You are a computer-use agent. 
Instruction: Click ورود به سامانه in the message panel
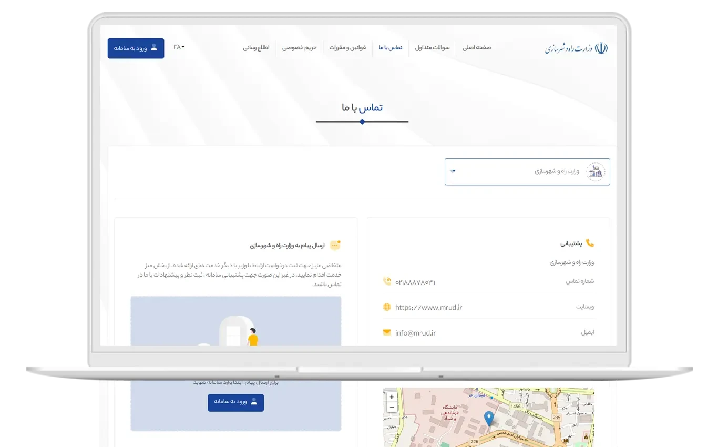235,402
